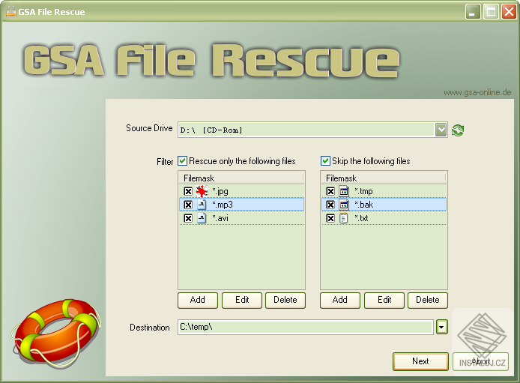Open the www.gsa-online.de link
This screenshot has width=520, height=383.
pyautogui.click(x=477, y=92)
